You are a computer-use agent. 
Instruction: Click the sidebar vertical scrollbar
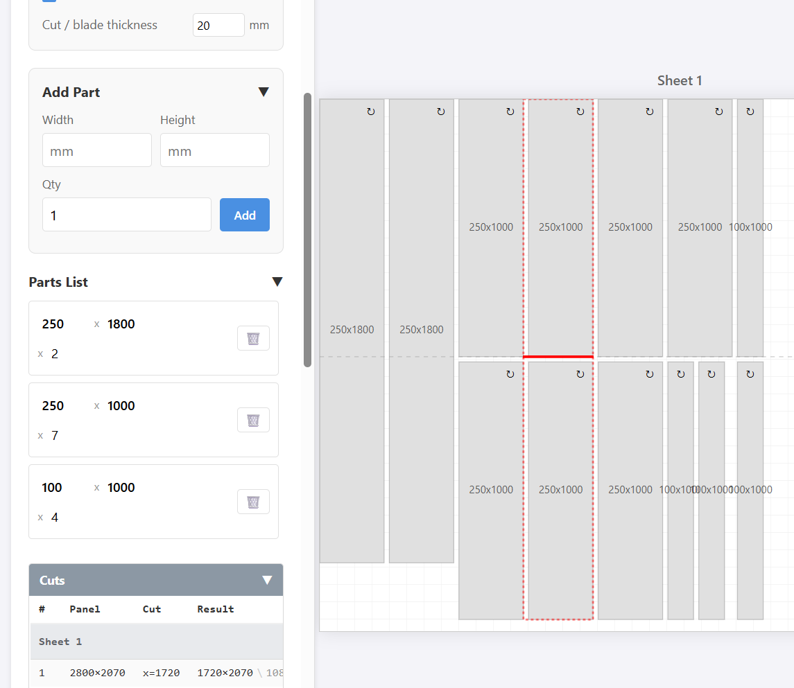pos(308,229)
